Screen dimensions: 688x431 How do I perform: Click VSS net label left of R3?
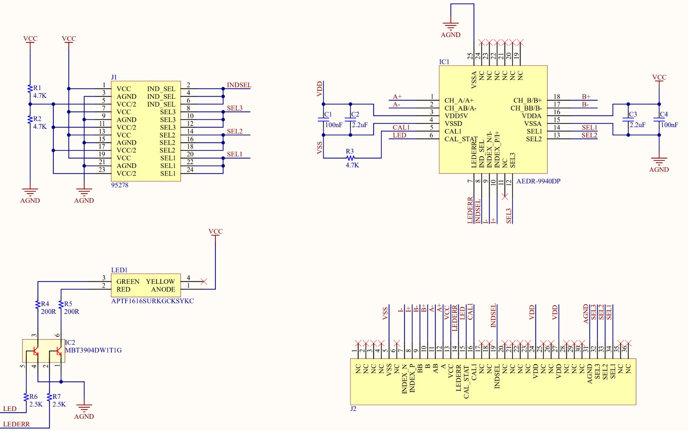coord(320,148)
